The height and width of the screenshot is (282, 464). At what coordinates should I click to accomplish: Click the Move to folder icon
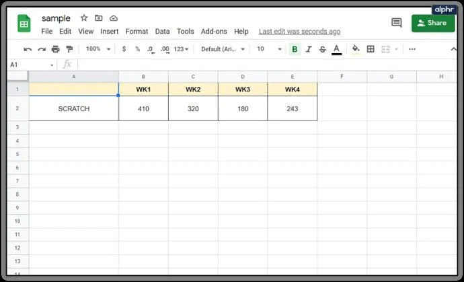99,18
